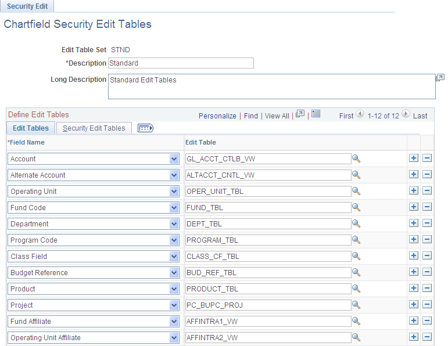Open lookup for FUND_TBL edit table
The height and width of the screenshot is (346, 448).
[x=356, y=207]
